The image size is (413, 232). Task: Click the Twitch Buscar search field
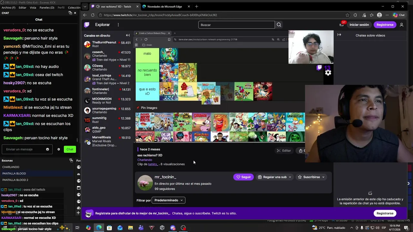pyautogui.click(x=237, y=25)
